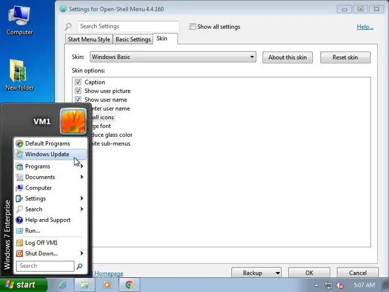The height and width of the screenshot is (292, 389).
Task: Expand the Settings submenu arrow
Action: [82, 199]
